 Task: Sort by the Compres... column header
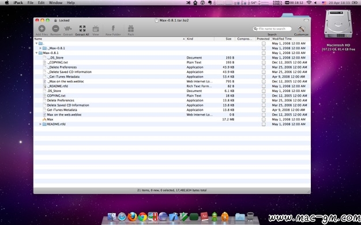click(246, 39)
